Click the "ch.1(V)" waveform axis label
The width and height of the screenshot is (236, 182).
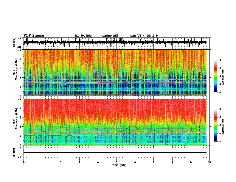pos(14,42)
